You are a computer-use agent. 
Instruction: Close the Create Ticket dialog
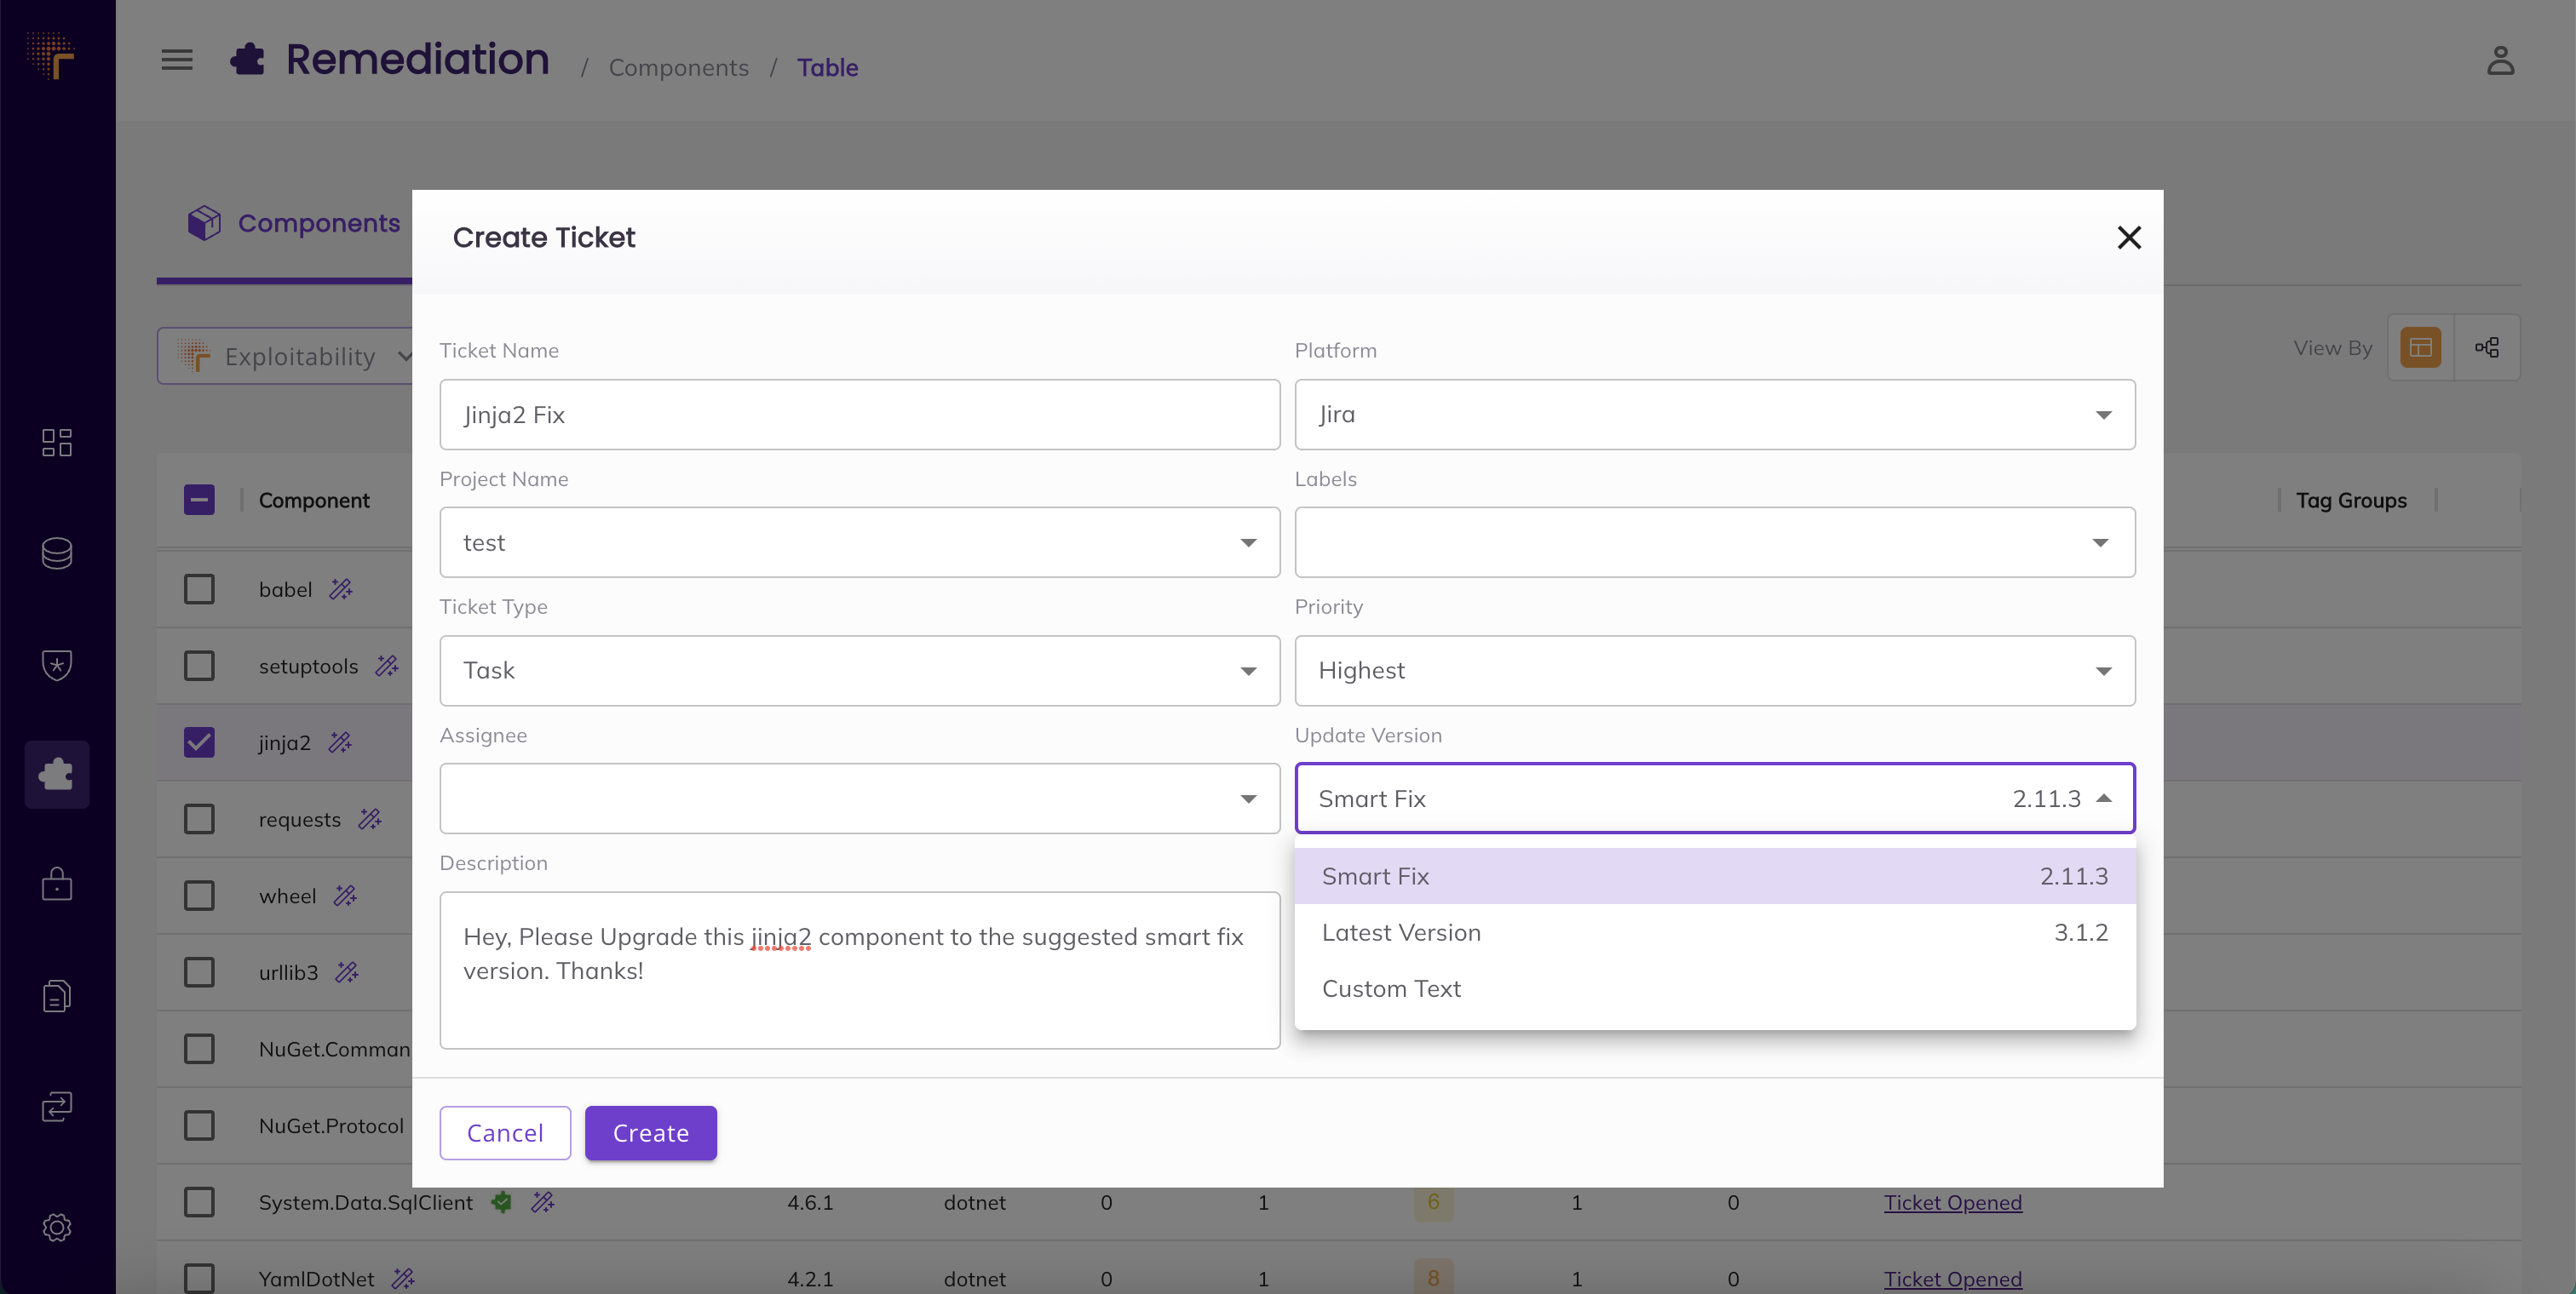[x=2129, y=238]
